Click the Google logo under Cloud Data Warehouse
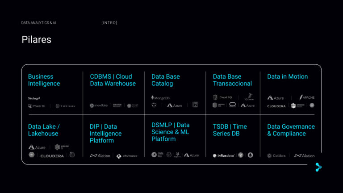The height and width of the screenshot is (193, 343). 133,106
